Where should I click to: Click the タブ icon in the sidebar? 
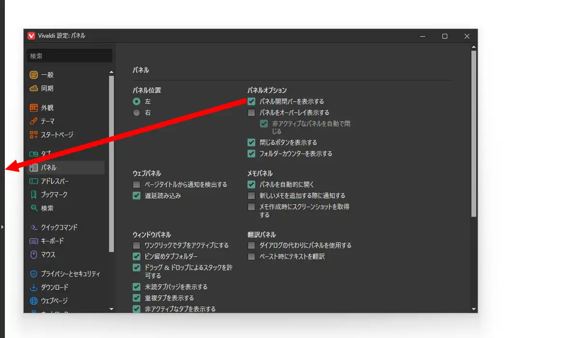(x=34, y=154)
